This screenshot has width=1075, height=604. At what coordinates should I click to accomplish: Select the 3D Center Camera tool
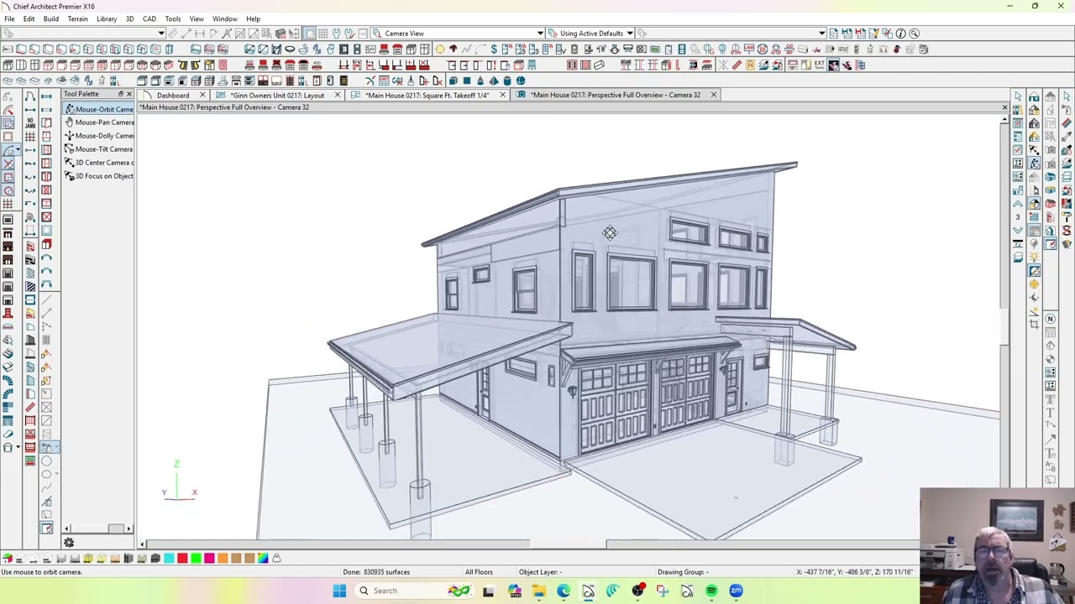tap(99, 163)
